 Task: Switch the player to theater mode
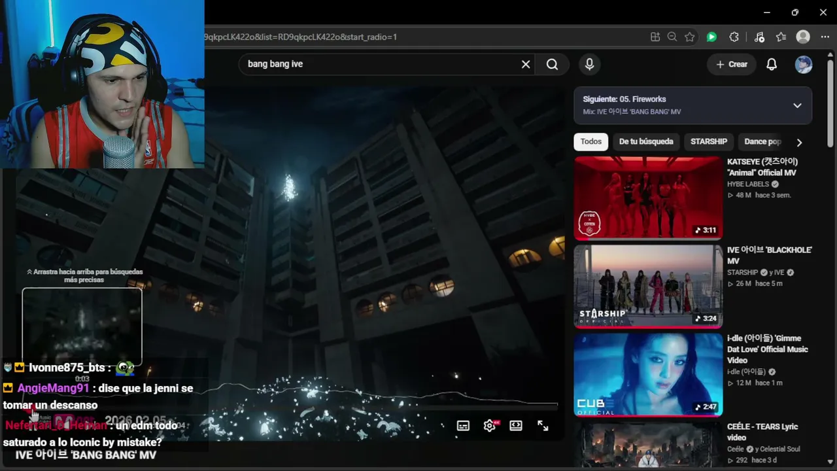tap(516, 426)
